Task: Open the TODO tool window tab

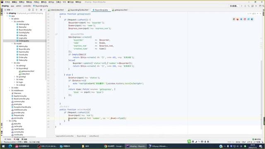Action: (8, 139)
